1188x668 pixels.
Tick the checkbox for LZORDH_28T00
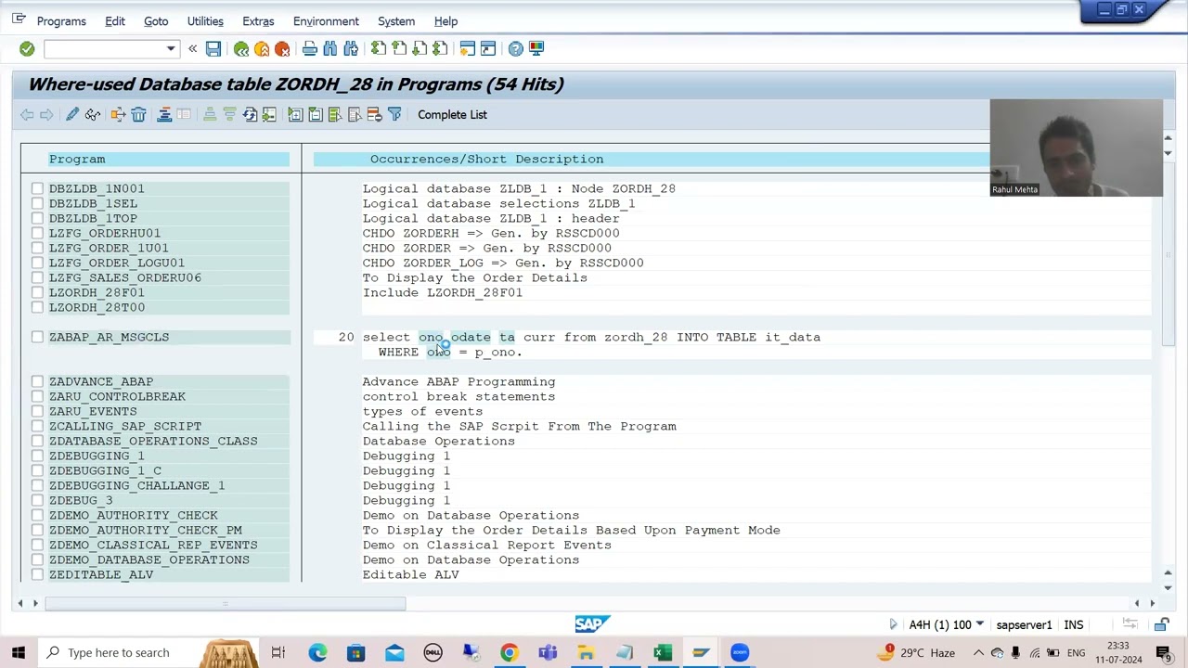coord(37,307)
